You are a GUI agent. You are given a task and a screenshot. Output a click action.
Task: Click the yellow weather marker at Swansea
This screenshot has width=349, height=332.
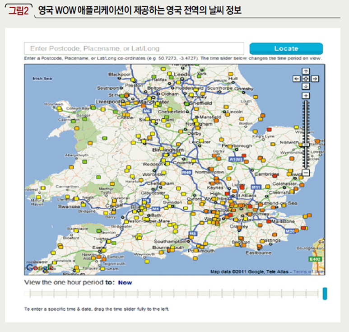[83, 205]
